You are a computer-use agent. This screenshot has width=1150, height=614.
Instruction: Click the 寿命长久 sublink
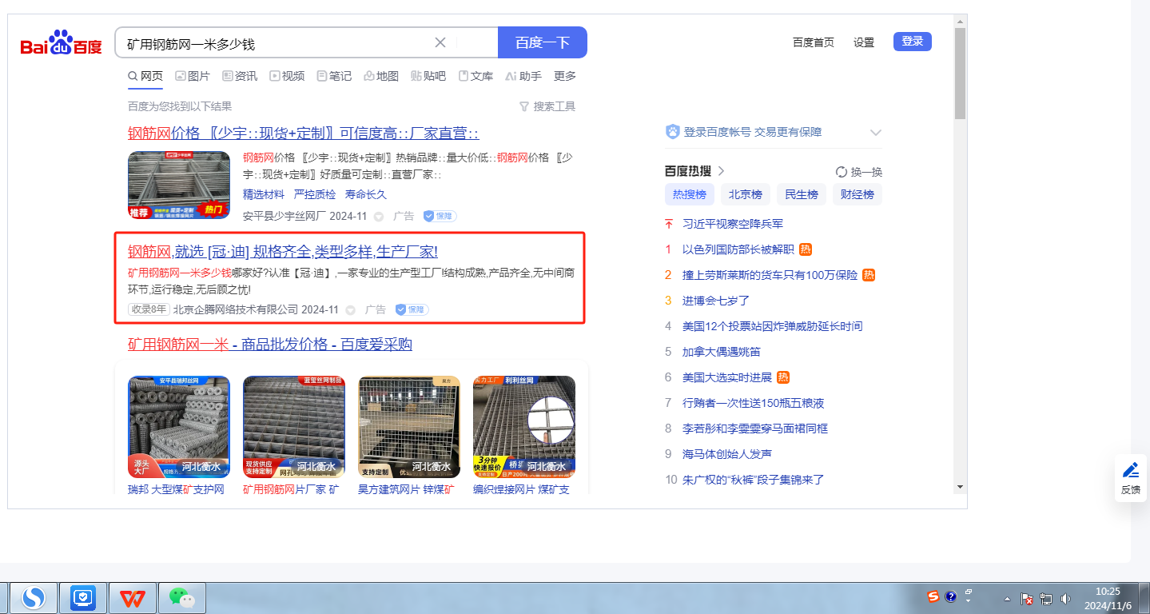[366, 194]
